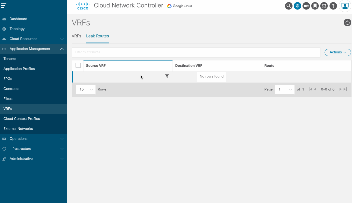
Task: Click the search magnifier icon in header
Action: 288,6
